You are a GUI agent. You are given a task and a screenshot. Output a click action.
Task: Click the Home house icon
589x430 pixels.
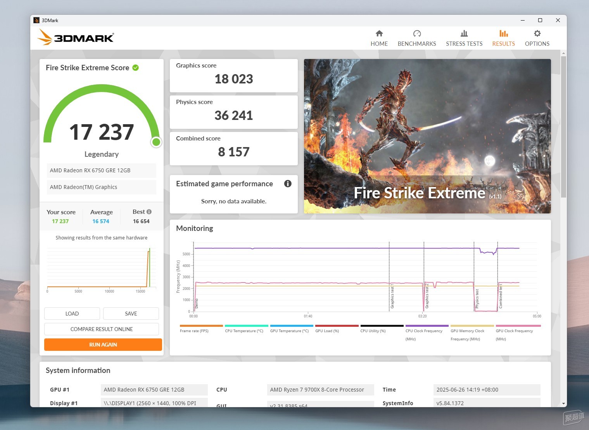[379, 33]
